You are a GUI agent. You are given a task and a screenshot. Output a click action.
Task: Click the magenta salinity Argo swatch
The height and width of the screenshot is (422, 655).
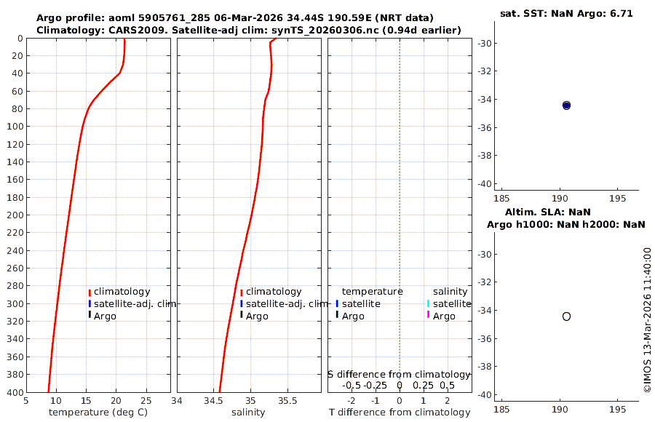pos(428,314)
